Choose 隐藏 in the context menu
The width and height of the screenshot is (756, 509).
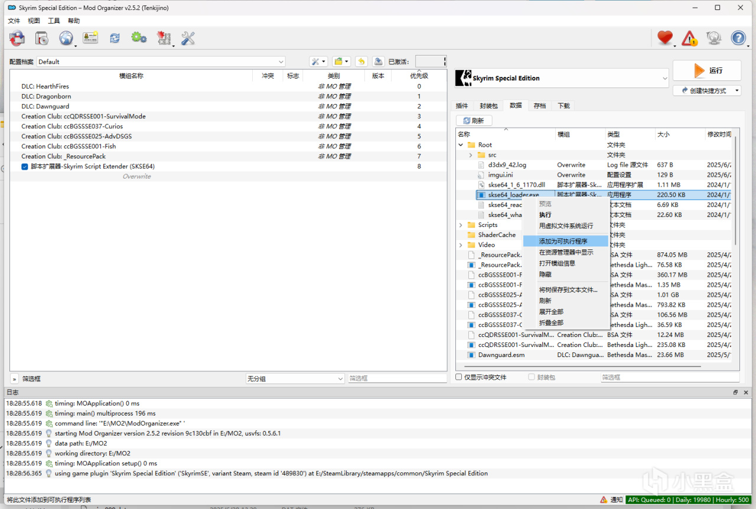[565, 274]
